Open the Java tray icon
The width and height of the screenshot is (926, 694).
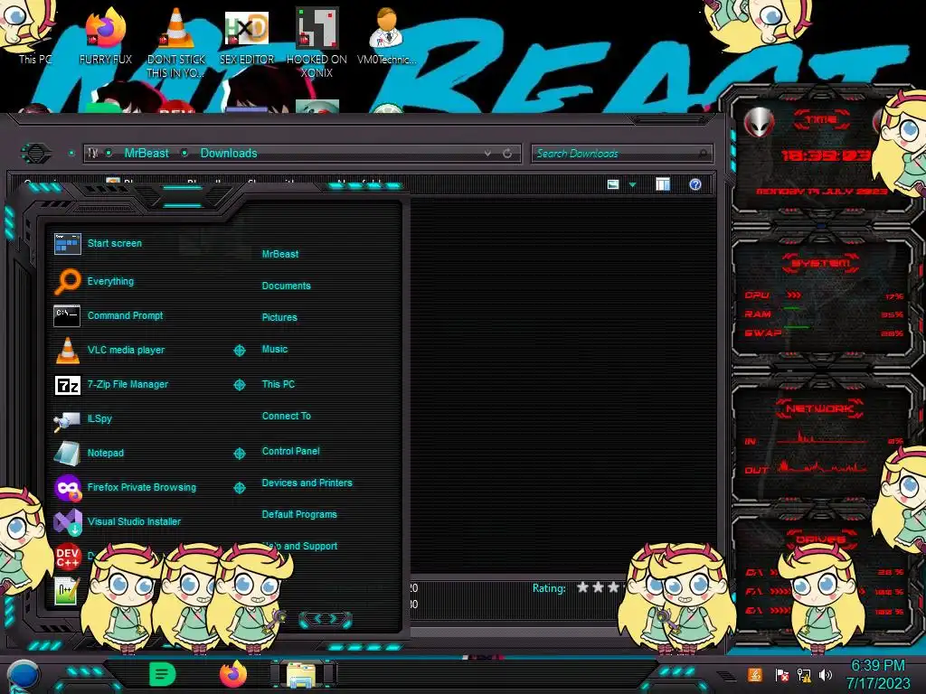[x=755, y=674]
